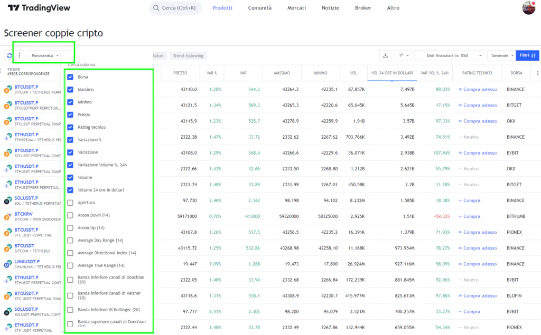Enable Average Directional Index (14) column
541x335 pixels.
point(70,253)
